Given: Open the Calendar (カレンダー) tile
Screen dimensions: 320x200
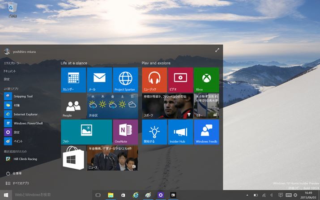Looking at the screenshot, I should (73, 80).
